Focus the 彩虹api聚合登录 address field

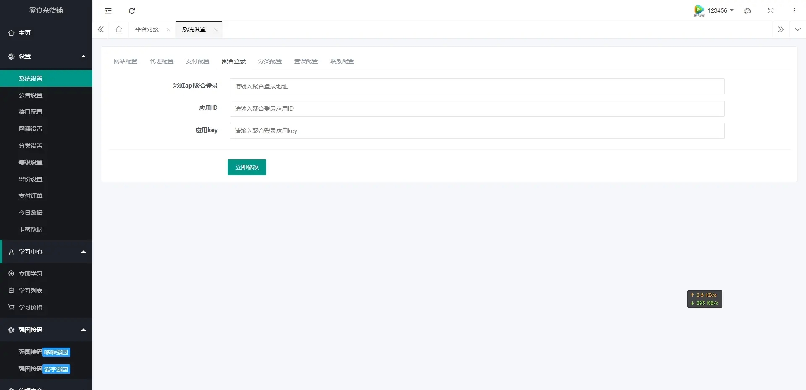tap(477, 86)
